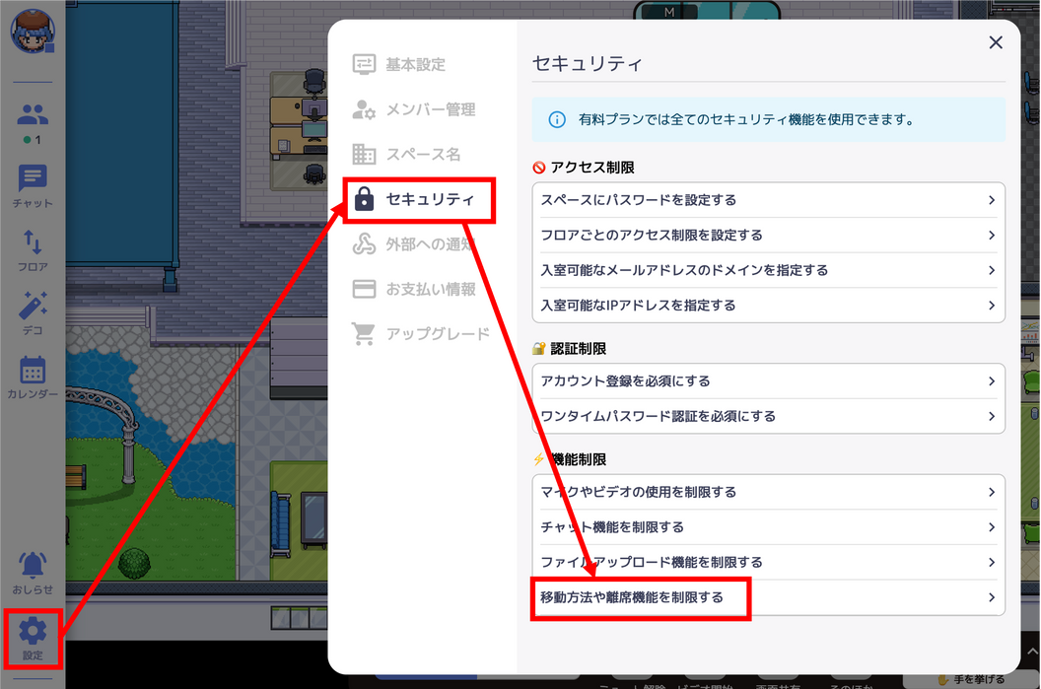
Task: Click the info icon in the plan banner
Action: point(556,119)
